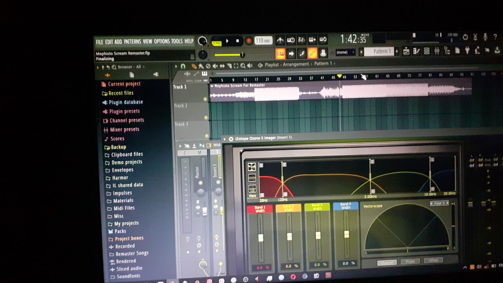Click the undo history clock icon
Viewport: 503px width, 283px height.
coord(465,37)
